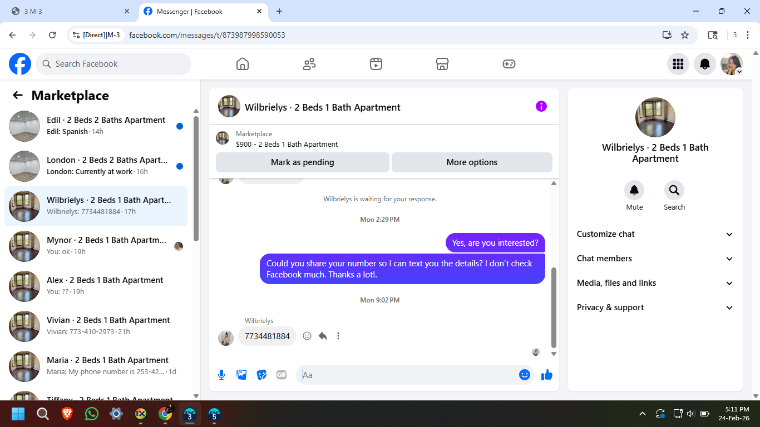Open the emoji picker in message box
760x427 pixels.
(525, 375)
